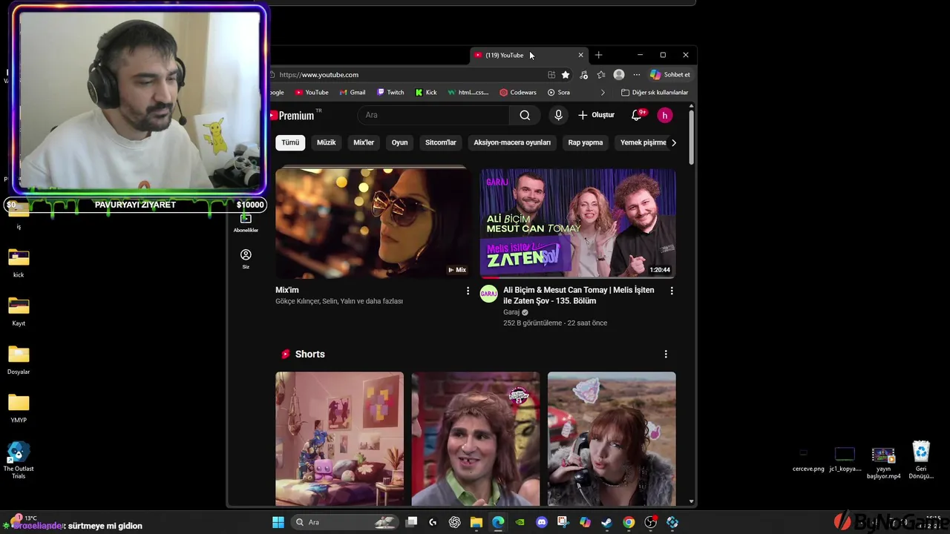
Task: Open the first Shorts thumbnail with bedroom
Action: click(x=339, y=438)
